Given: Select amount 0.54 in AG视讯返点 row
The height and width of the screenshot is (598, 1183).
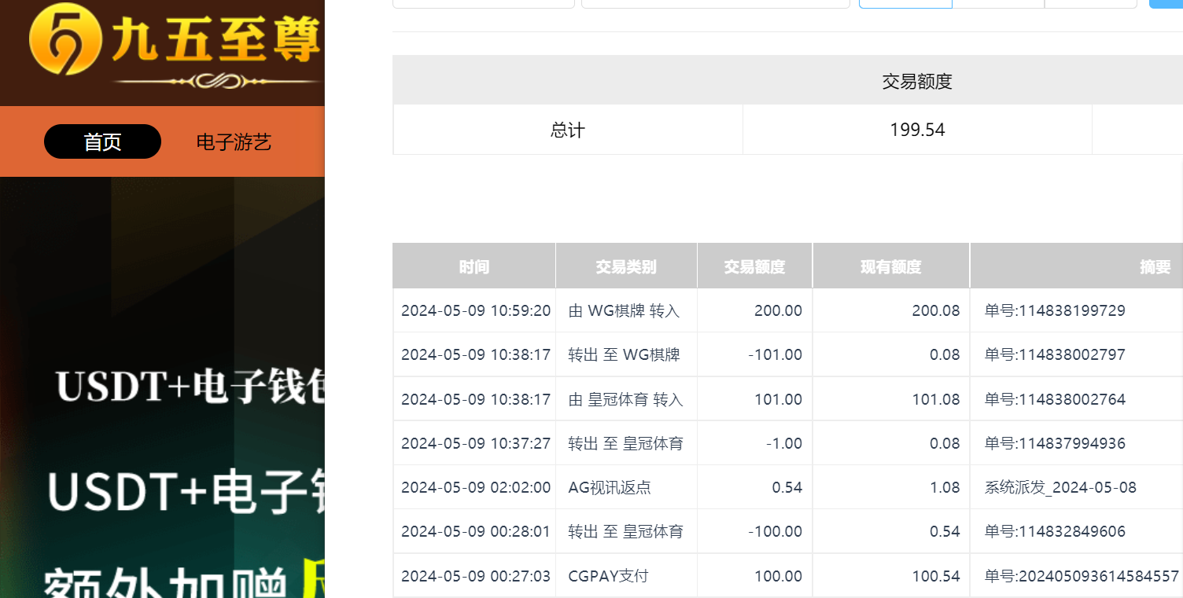Looking at the screenshot, I should (787, 487).
